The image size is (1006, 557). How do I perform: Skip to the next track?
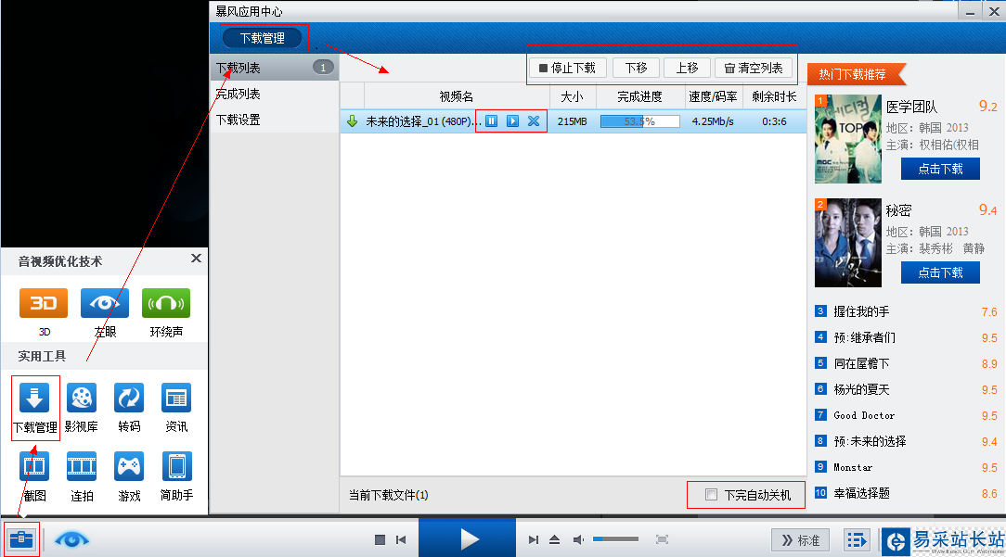533,539
